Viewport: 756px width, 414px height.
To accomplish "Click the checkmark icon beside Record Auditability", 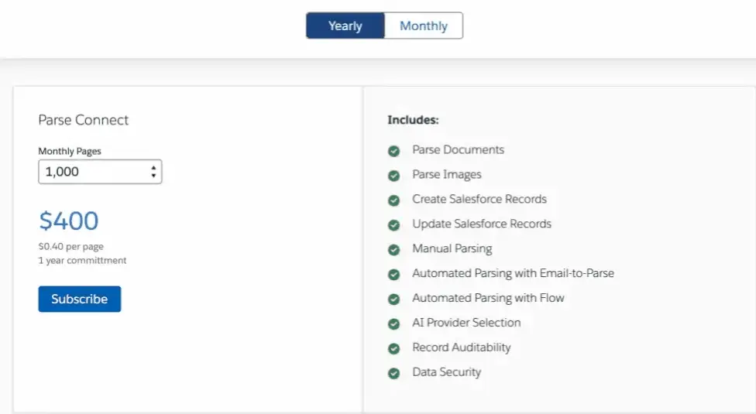I will (x=394, y=349).
